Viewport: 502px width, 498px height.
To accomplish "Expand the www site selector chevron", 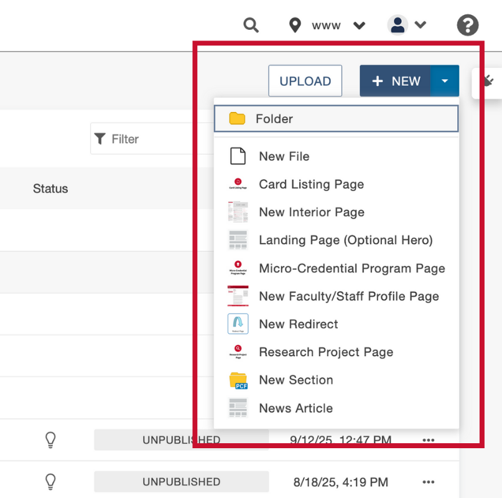I will 360,26.
